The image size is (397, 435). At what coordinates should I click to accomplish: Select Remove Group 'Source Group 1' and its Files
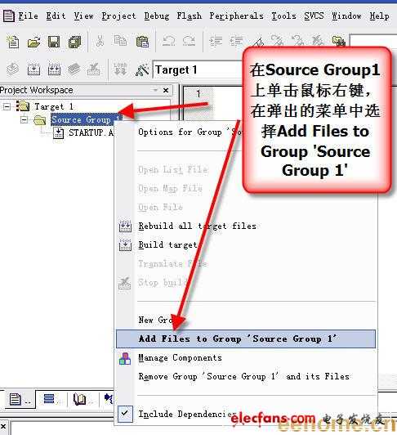click(244, 376)
